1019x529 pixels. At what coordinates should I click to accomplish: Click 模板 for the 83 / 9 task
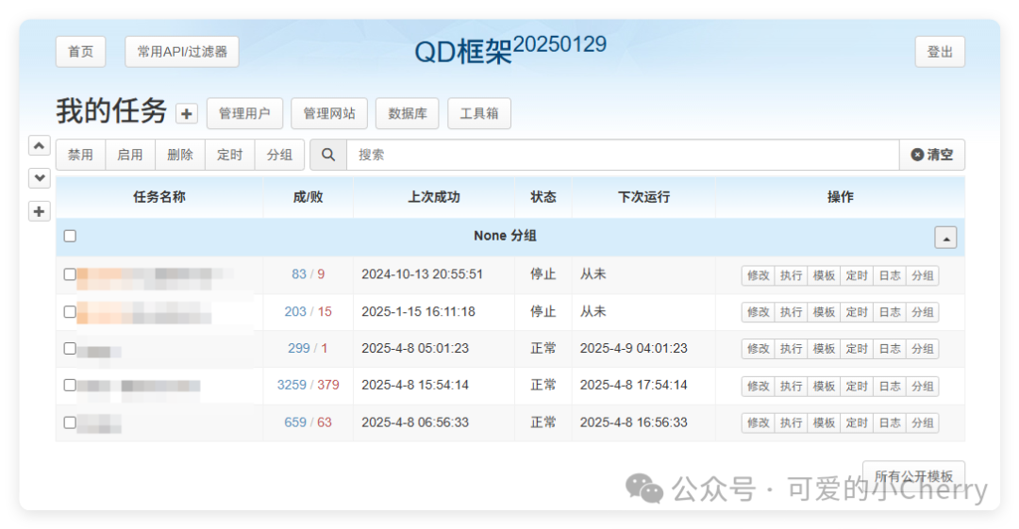(x=824, y=275)
